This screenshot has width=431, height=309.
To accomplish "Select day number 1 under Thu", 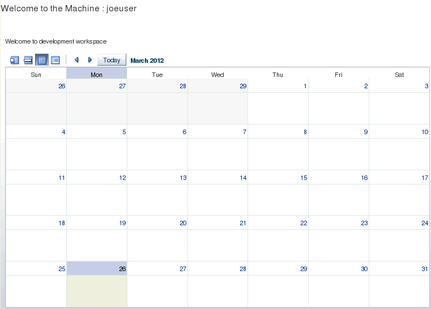I will point(305,86).
